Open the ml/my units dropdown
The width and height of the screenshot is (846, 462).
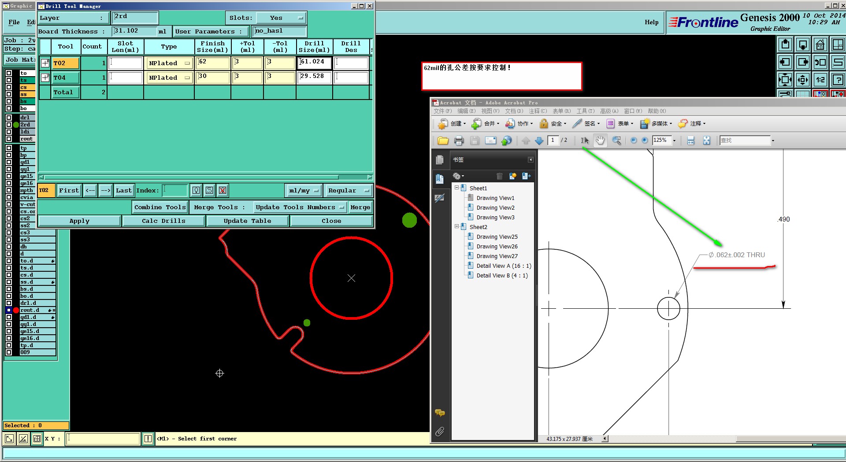pos(304,191)
